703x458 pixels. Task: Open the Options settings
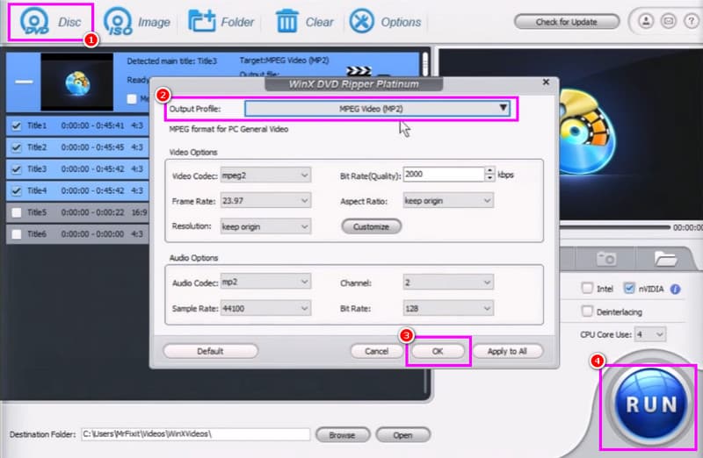pos(385,22)
